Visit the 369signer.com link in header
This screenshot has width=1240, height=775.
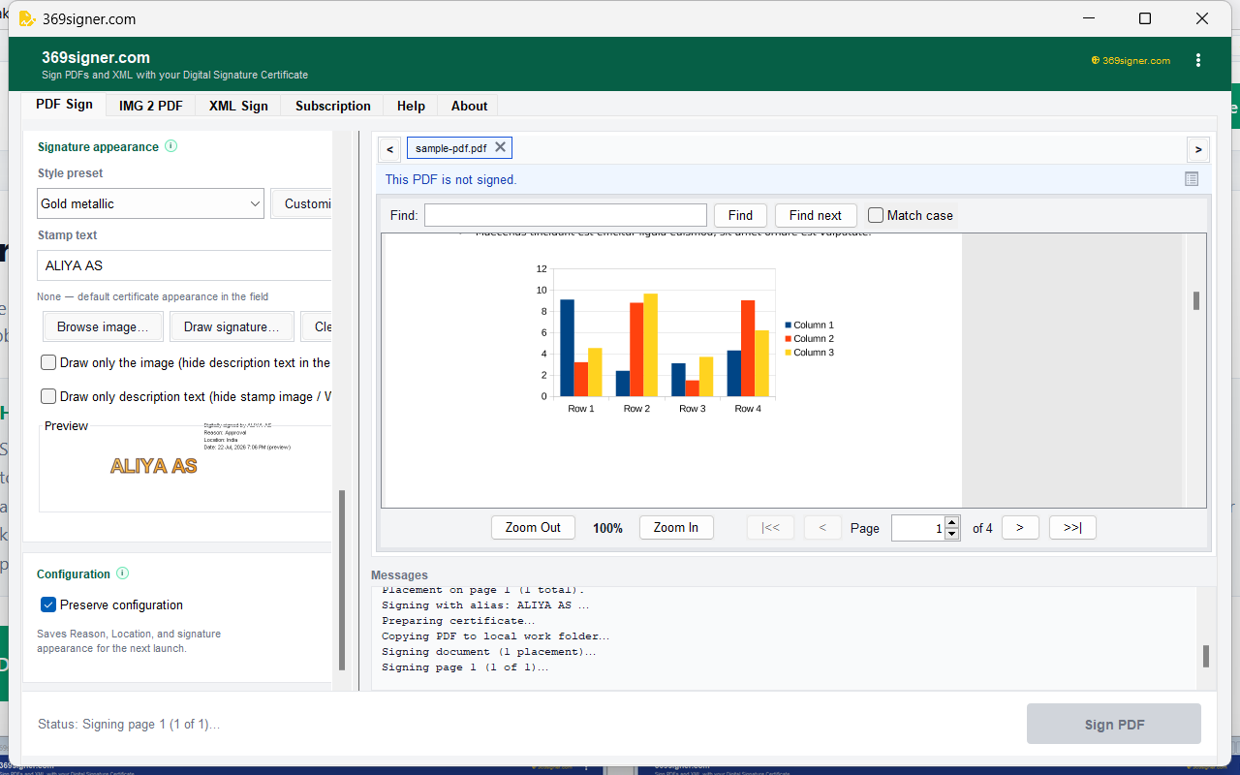[x=1131, y=60]
